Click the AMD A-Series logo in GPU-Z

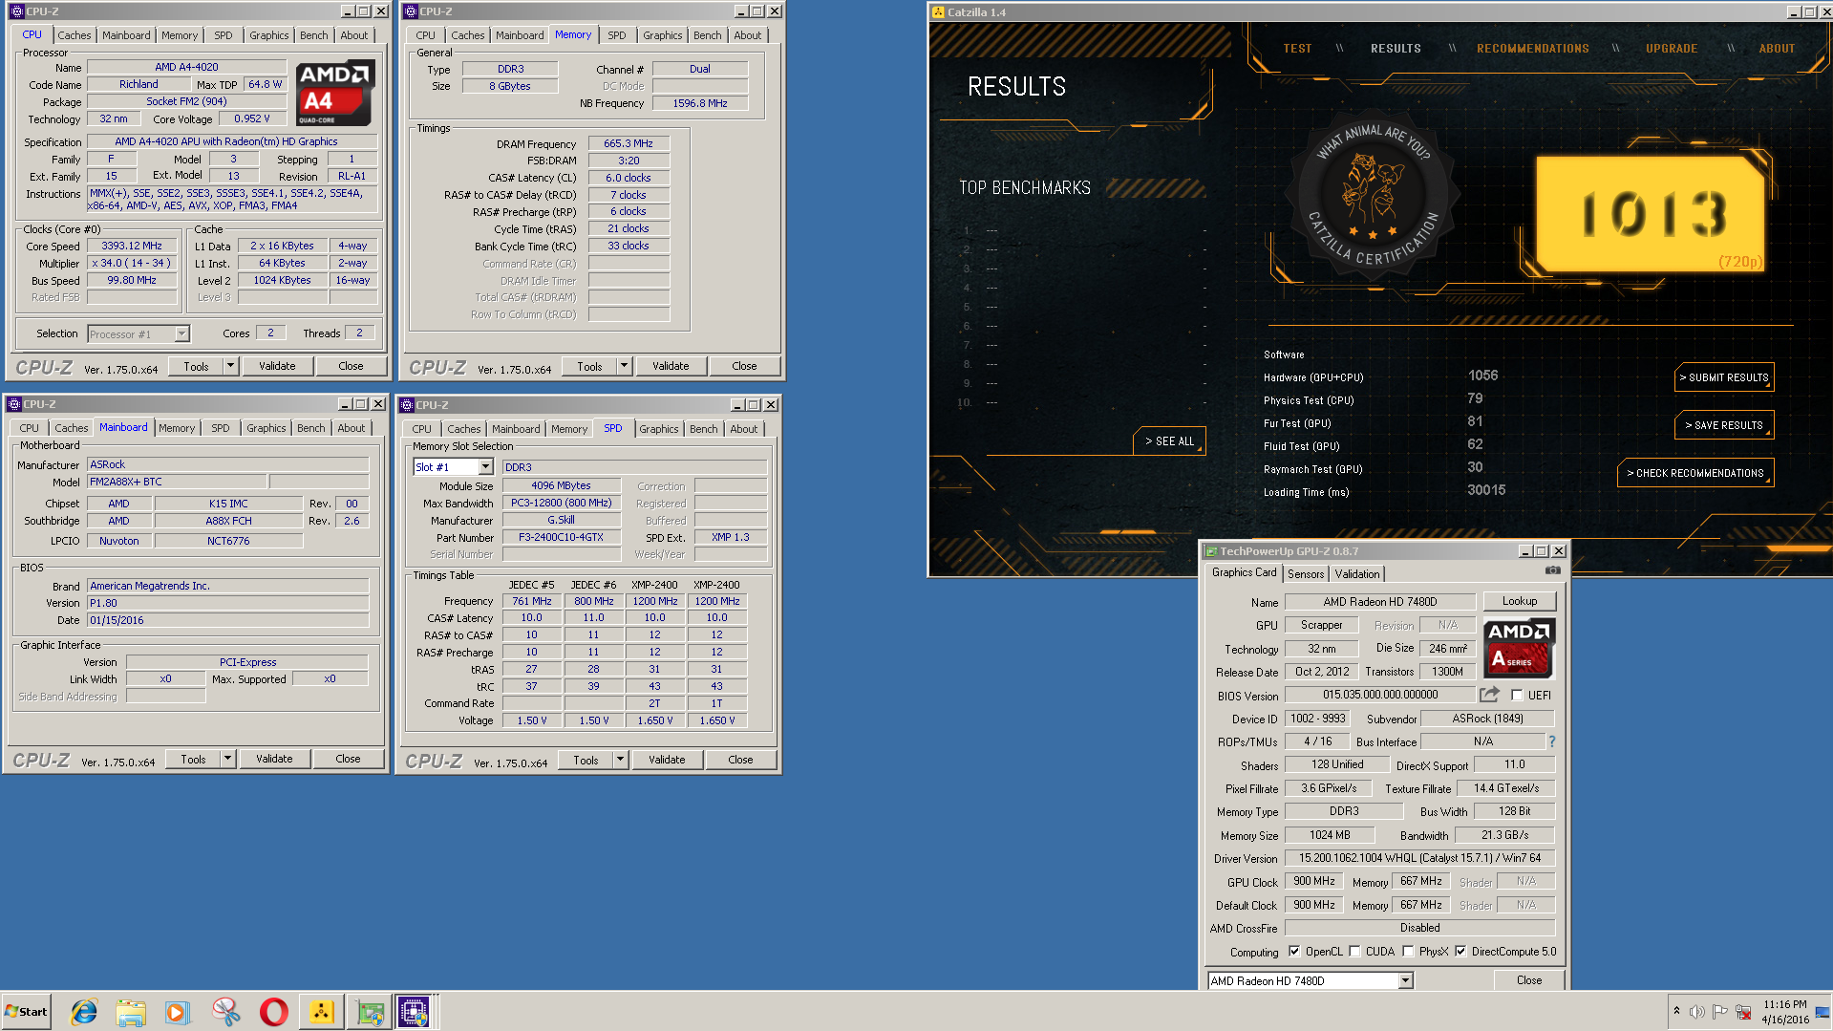click(x=1519, y=647)
